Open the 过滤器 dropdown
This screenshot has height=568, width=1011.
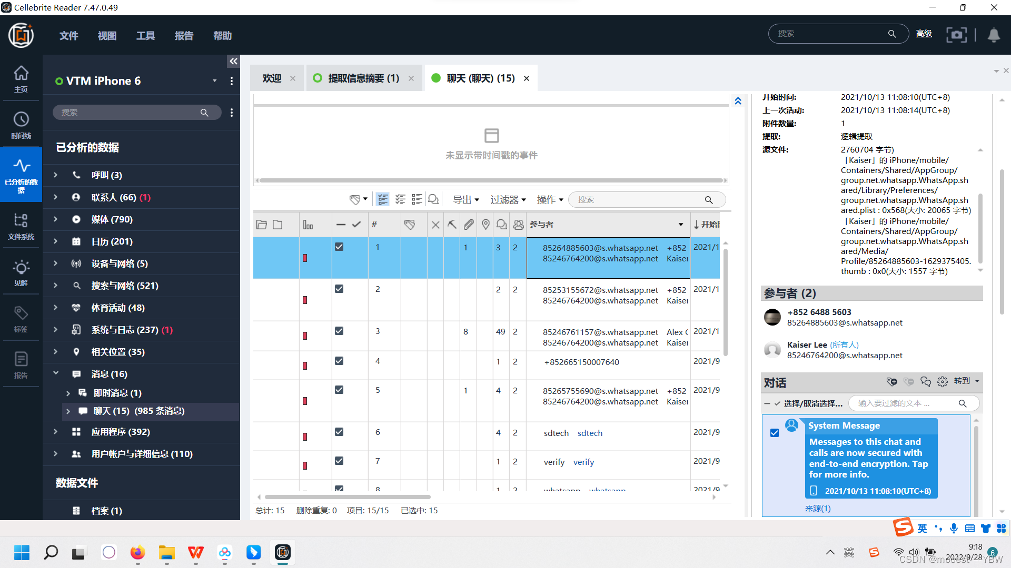click(x=508, y=200)
